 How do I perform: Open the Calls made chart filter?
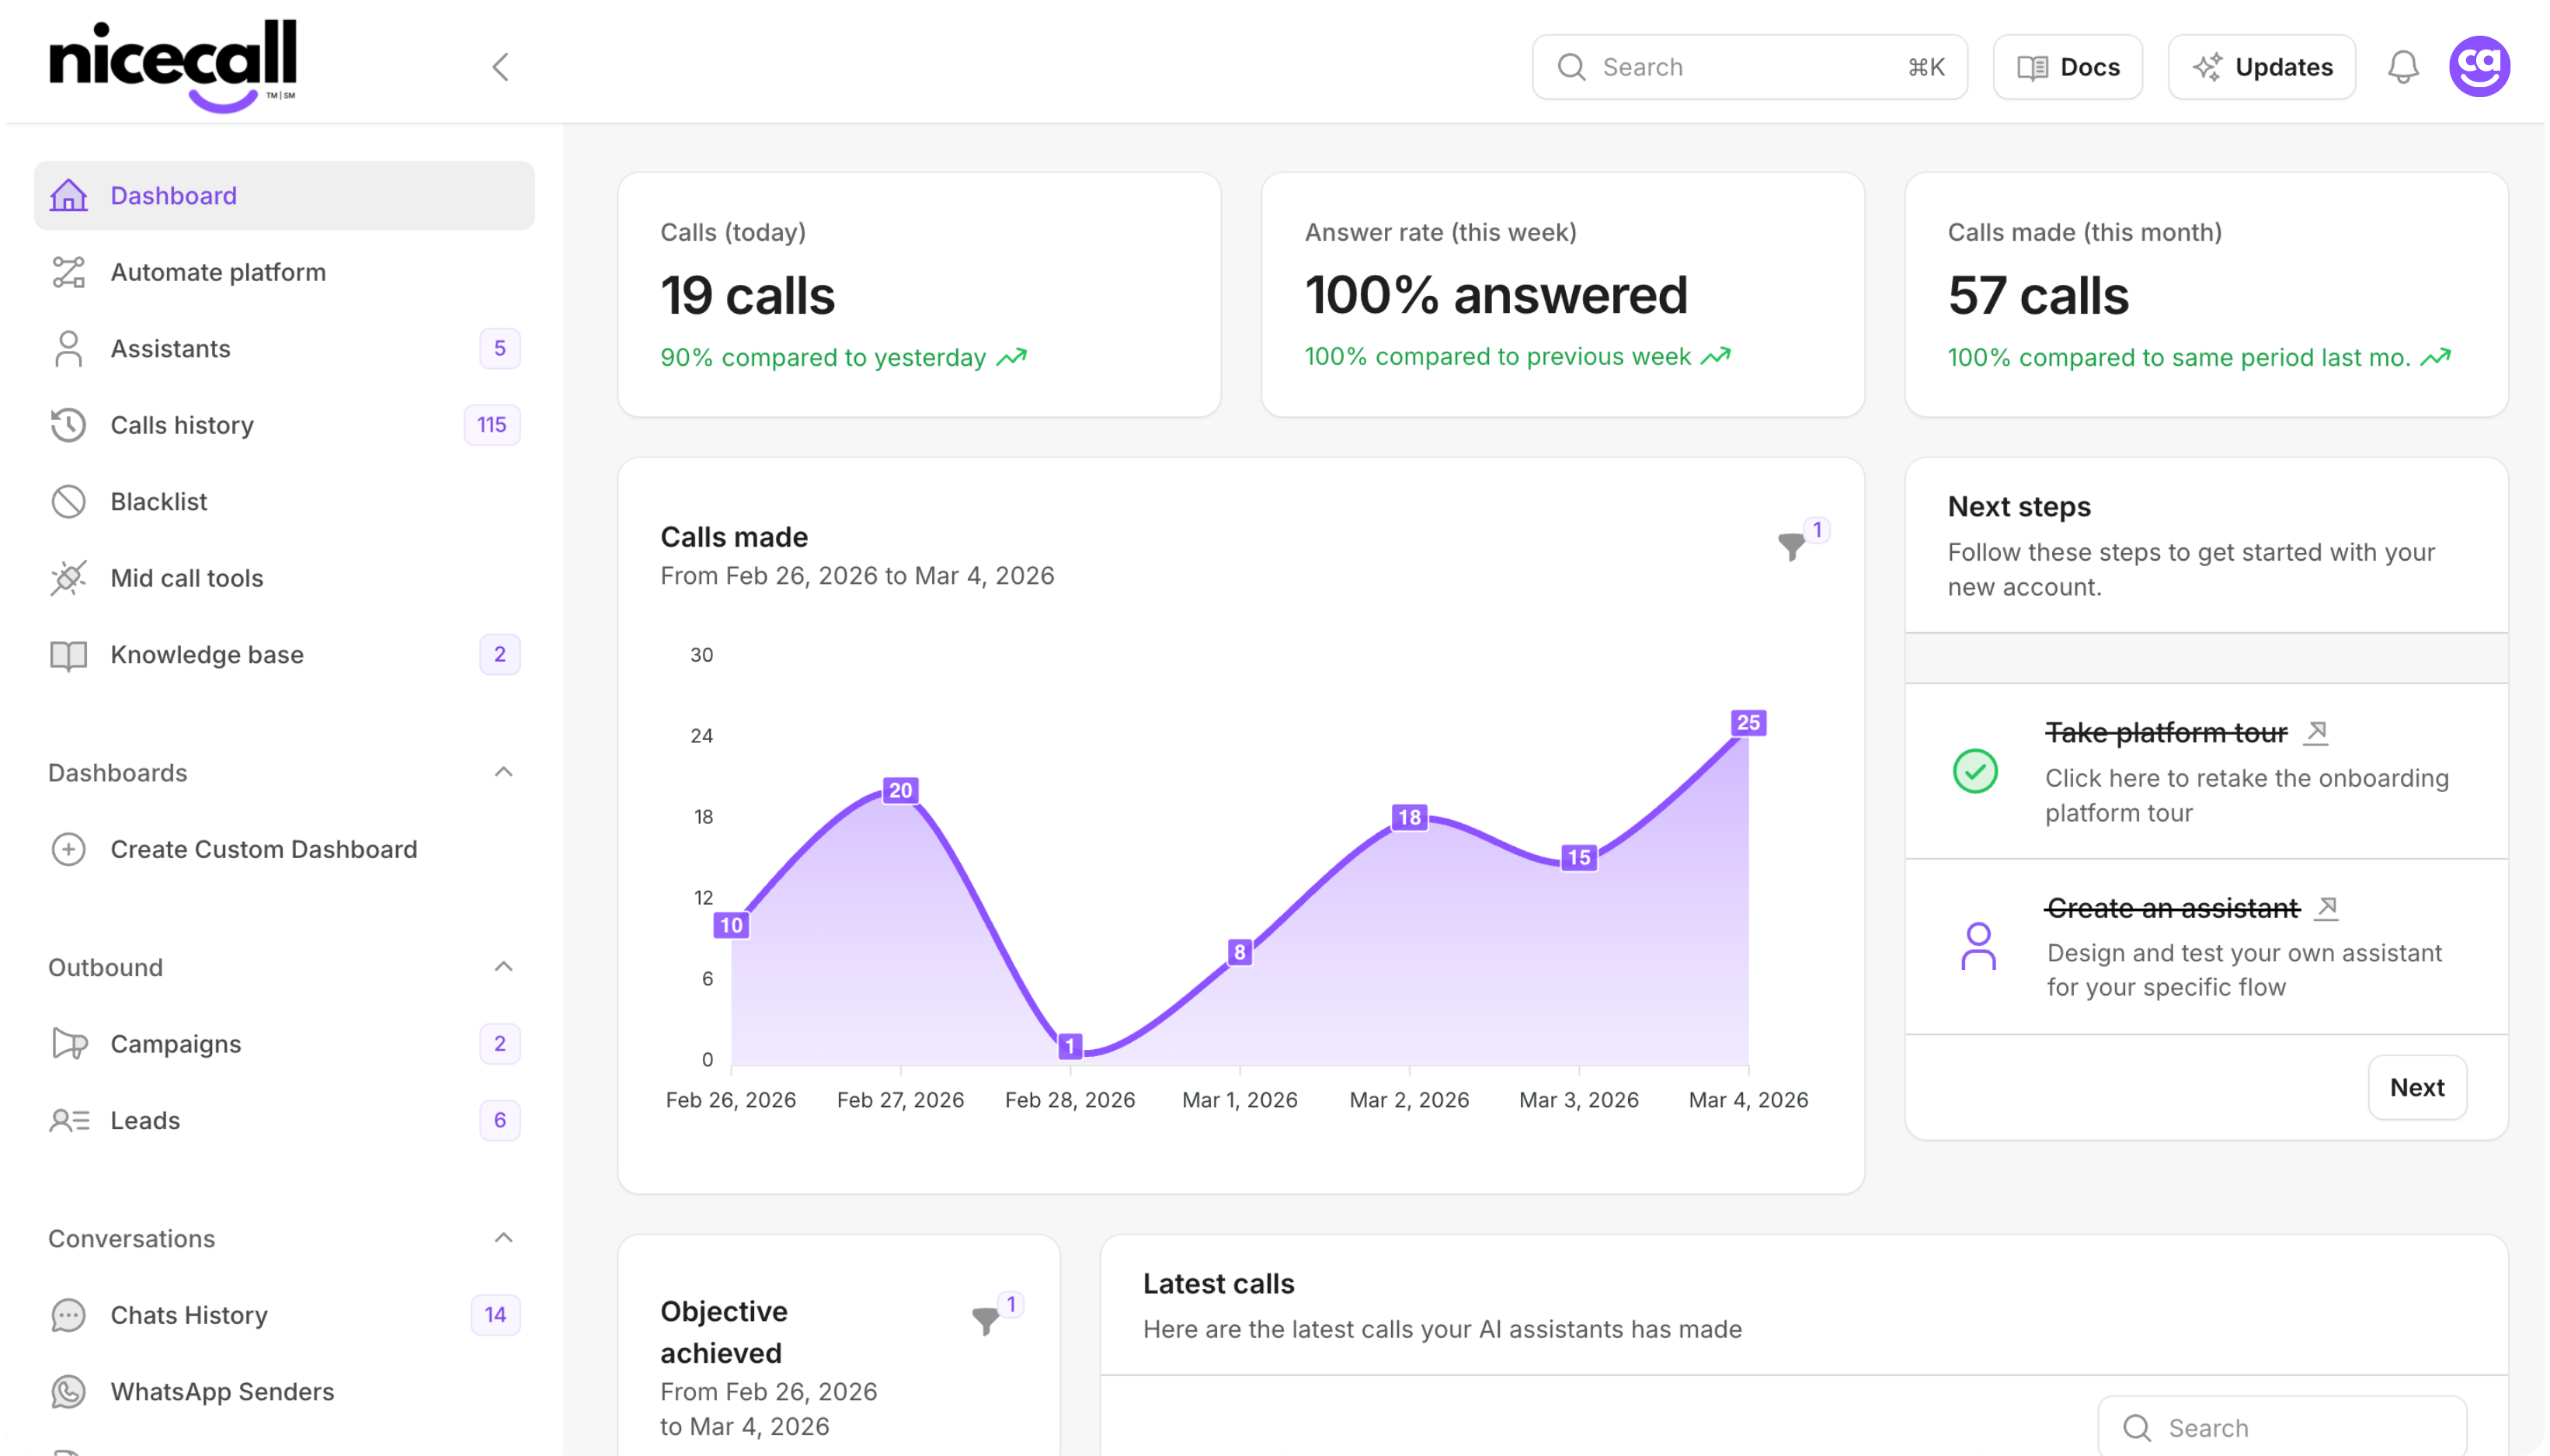(1791, 546)
